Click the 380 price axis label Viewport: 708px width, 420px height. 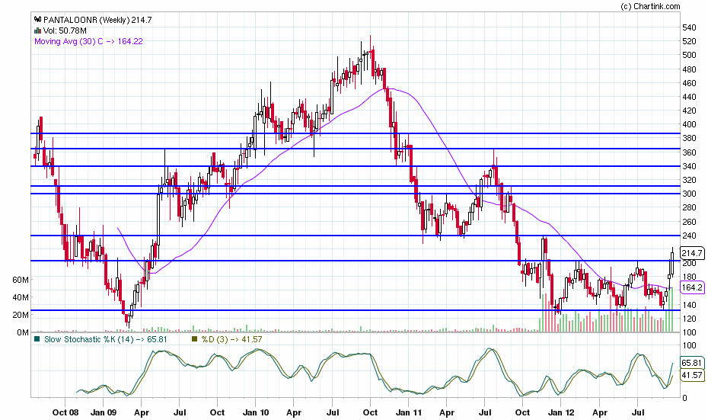(x=690, y=138)
